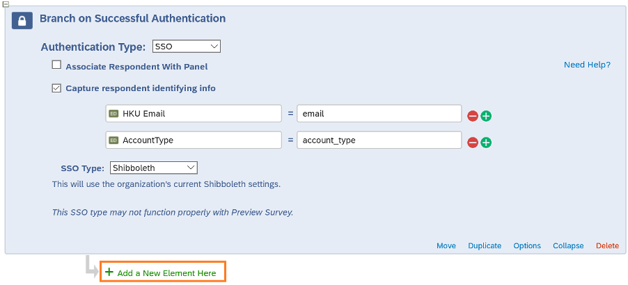Viewport: 628px width, 285px height.
Task: Add row after AccountType field
Action: click(x=486, y=142)
